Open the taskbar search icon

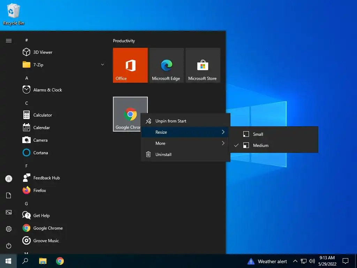click(x=25, y=261)
